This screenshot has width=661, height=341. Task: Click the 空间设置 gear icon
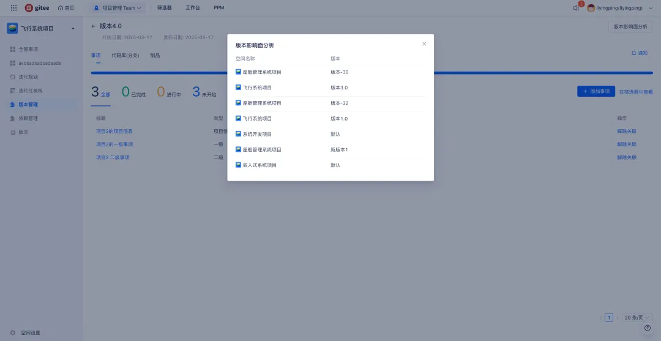point(13,332)
